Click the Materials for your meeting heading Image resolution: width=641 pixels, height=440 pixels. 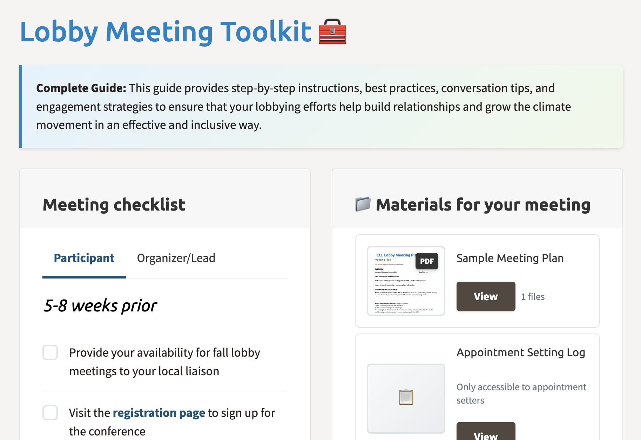point(483,205)
